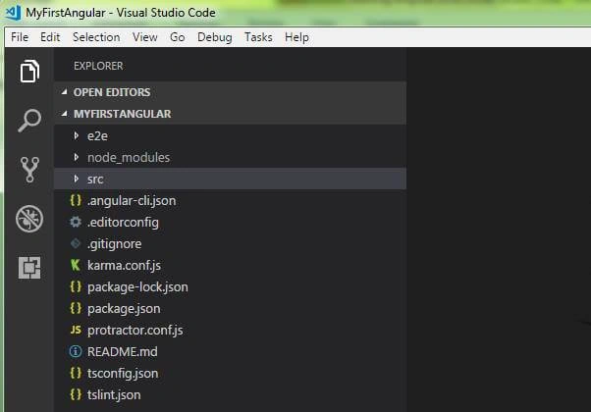Open the protractor.conf.js file

click(x=134, y=331)
